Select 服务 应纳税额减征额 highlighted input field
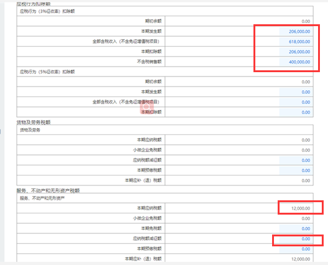 point(296,239)
